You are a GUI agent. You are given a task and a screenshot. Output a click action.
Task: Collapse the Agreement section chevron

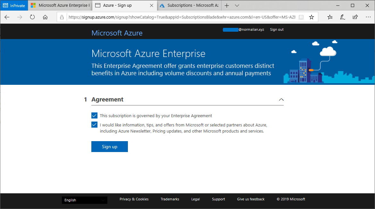tap(281, 100)
